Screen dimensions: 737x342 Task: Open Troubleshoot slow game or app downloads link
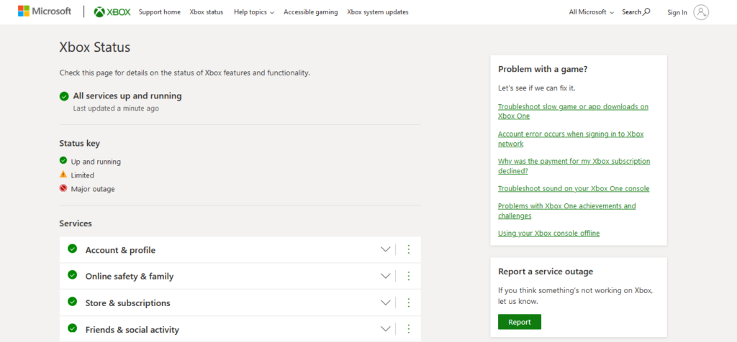pos(573,111)
